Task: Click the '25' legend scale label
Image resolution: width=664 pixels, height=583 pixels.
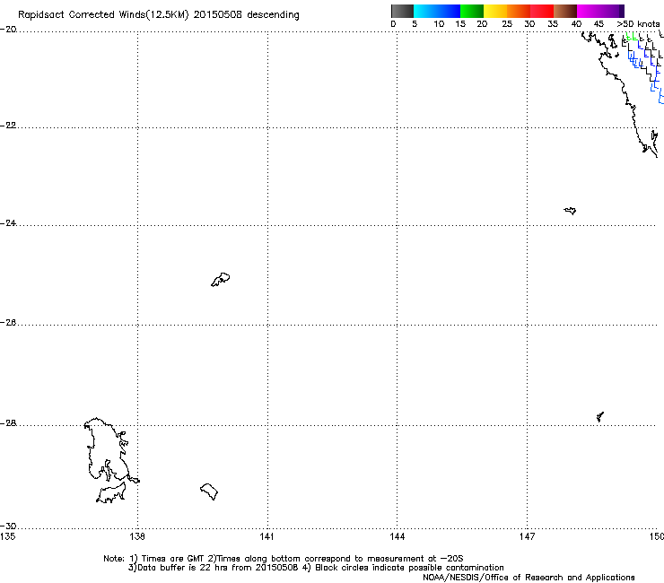Action: [x=507, y=24]
